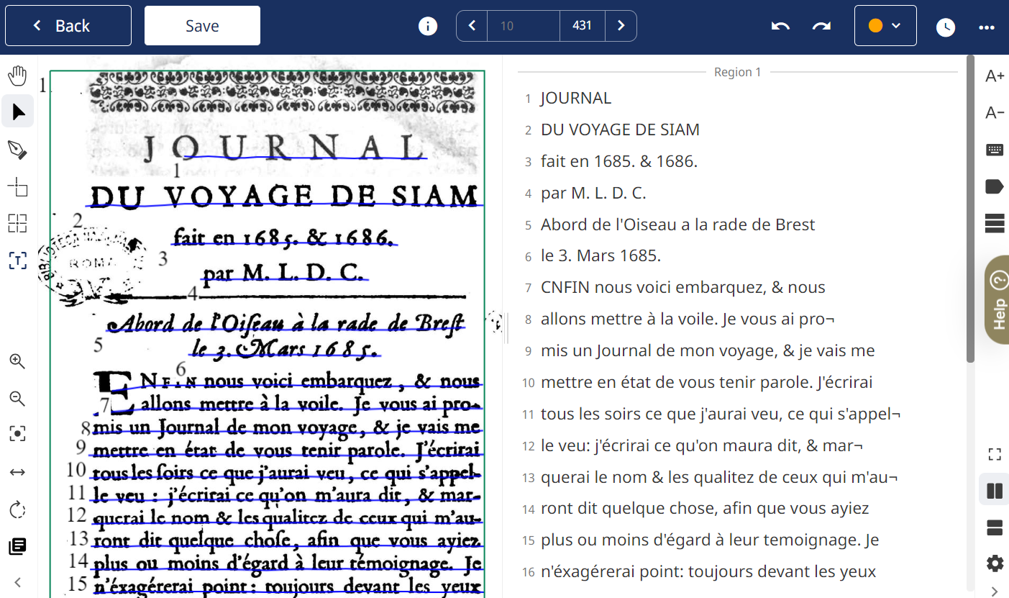Switch to side-by-side layout view

click(995, 491)
